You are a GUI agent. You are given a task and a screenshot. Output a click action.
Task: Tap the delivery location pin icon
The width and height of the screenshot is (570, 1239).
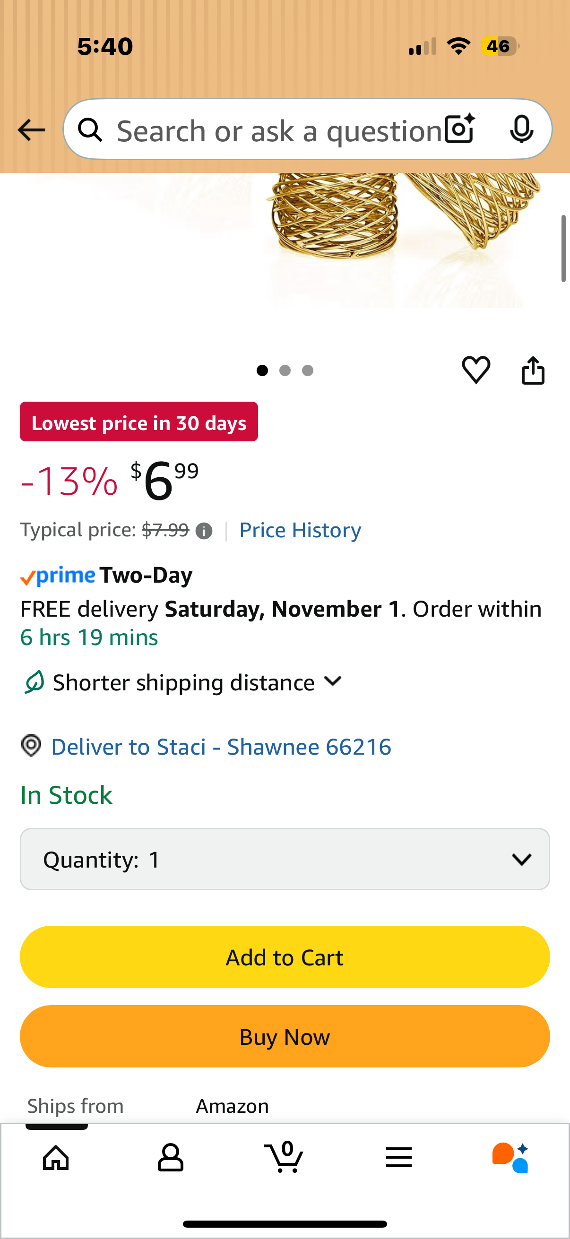tap(32, 746)
